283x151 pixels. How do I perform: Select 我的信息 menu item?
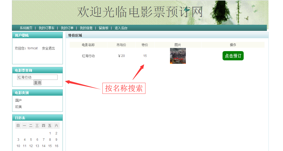pyautogui.click(x=86, y=28)
